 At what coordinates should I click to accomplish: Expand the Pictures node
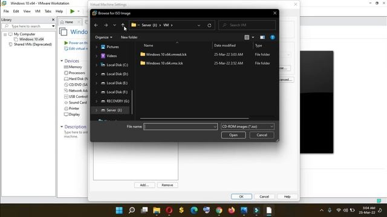pos(96,47)
